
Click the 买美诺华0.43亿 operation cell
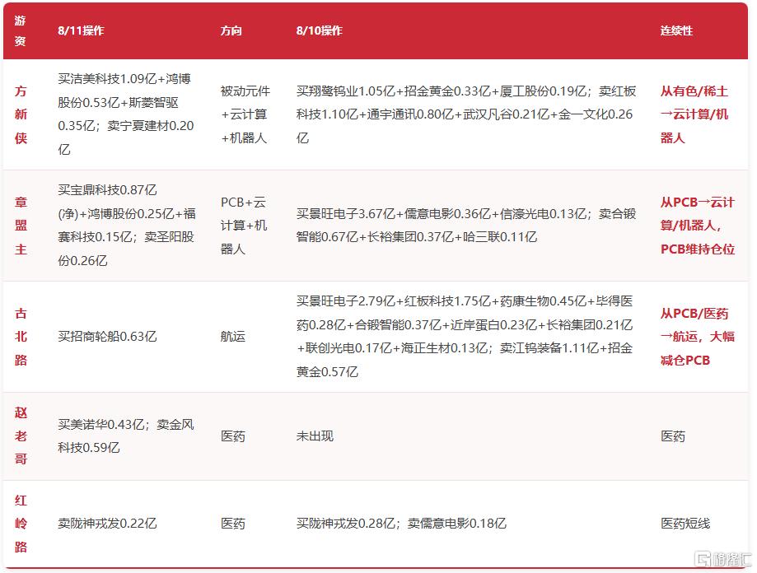pyautogui.click(x=126, y=436)
